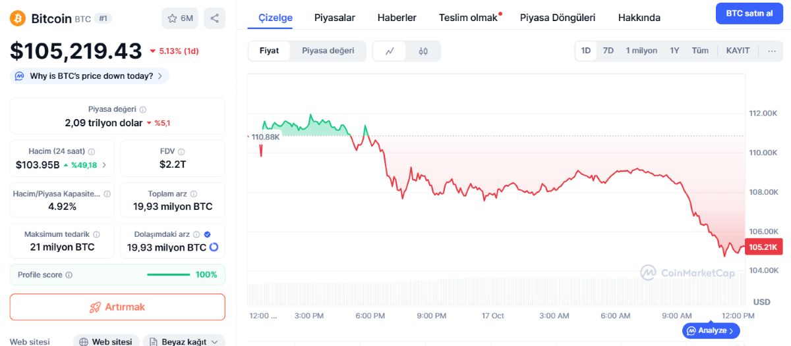Open the Hakkında tab
The image size is (791, 346).
(x=639, y=18)
